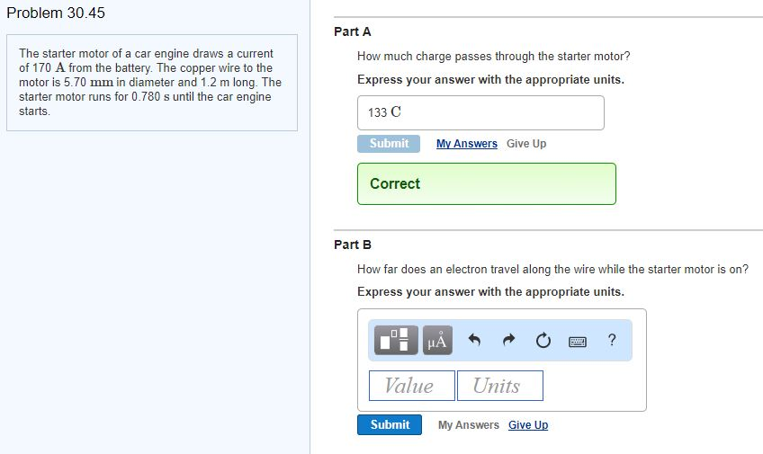Click the Value input box

(x=412, y=386)
